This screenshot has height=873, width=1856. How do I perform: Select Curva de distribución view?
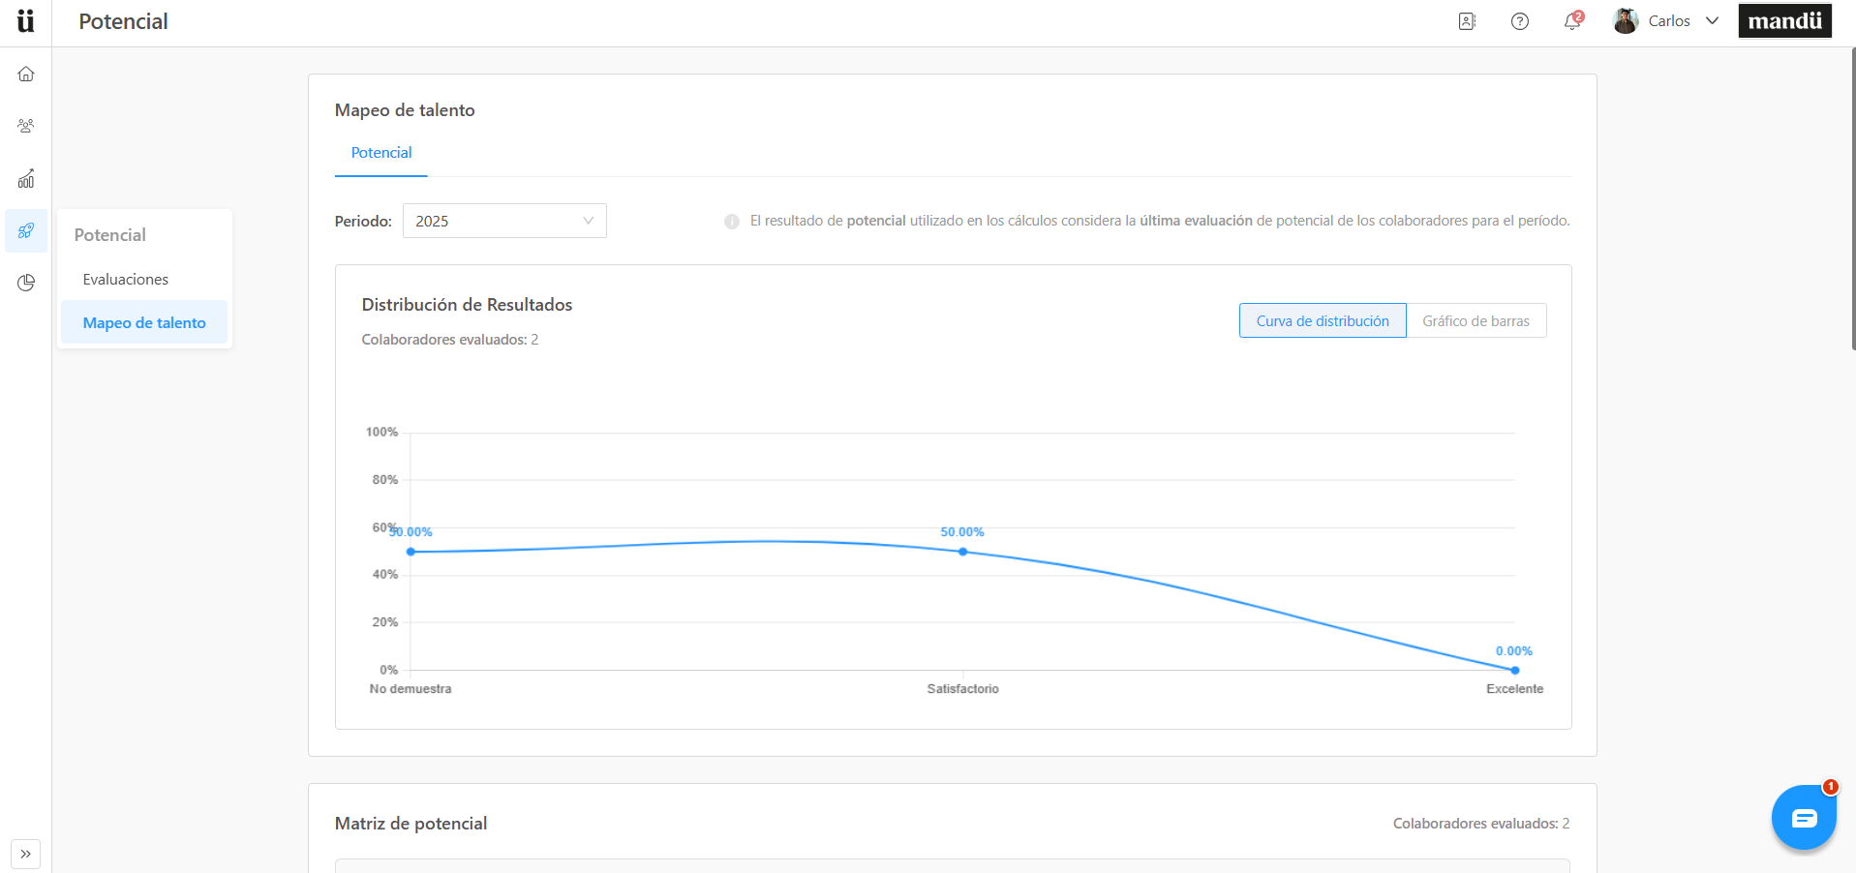click(1323, 320)
